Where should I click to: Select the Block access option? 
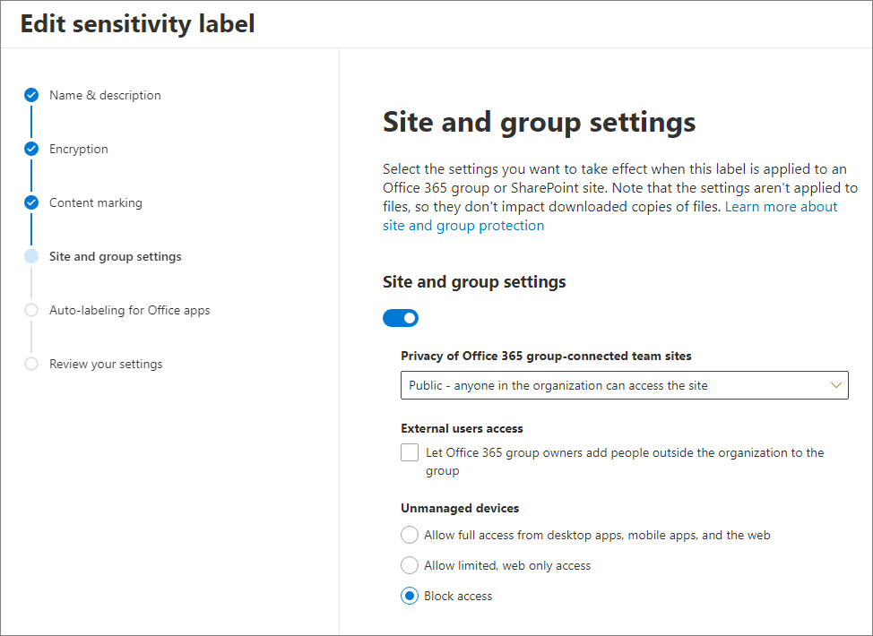[410, 596]
